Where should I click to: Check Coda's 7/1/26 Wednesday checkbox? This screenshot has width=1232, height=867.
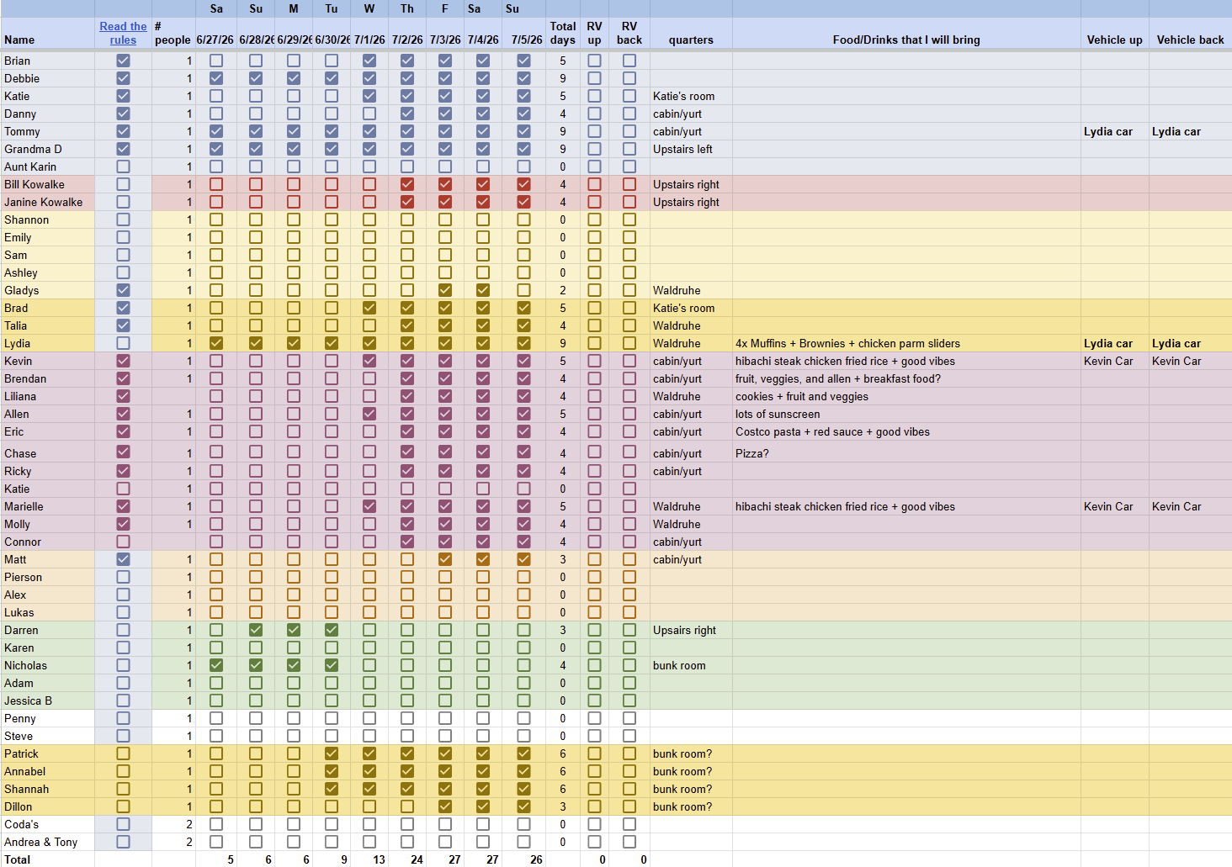tap(369, 824)
